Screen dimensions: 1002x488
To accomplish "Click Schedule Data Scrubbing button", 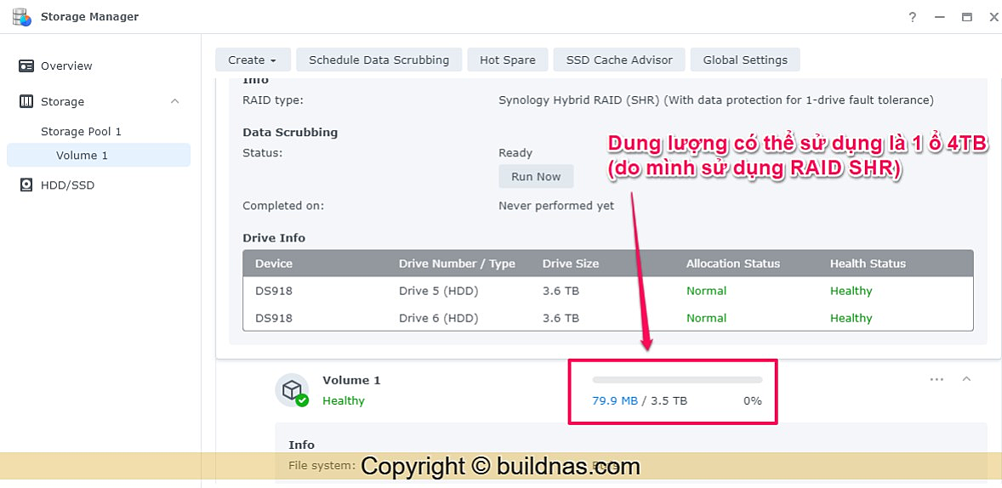I will pos(379,60).
